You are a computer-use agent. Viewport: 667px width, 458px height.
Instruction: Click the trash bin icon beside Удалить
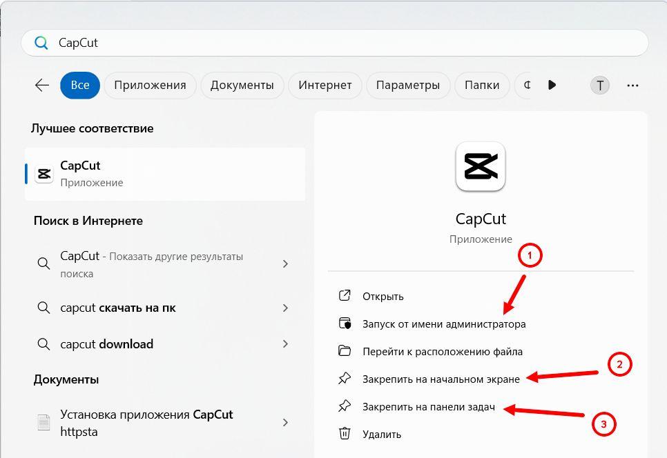coord(345,434)
